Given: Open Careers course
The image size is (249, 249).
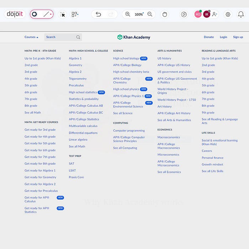Looking at the screenshot, I should pyautogui.click(x=207, y=151).
